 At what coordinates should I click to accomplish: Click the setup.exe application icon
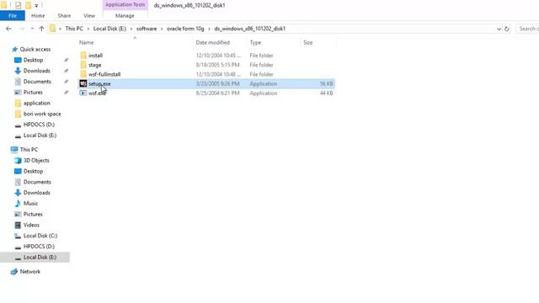pyautogui.click(x=83, y=83)
